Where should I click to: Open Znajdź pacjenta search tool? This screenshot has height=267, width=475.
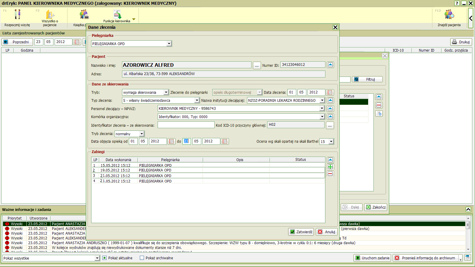pos(449,14)
